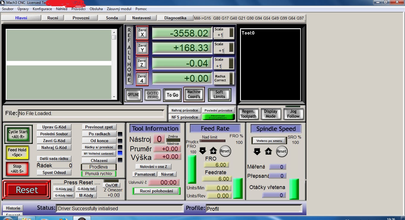Viewport: 405px width, 220px height.
Task: Toggle Po radkach single block mode
Action: pos(99,134)
